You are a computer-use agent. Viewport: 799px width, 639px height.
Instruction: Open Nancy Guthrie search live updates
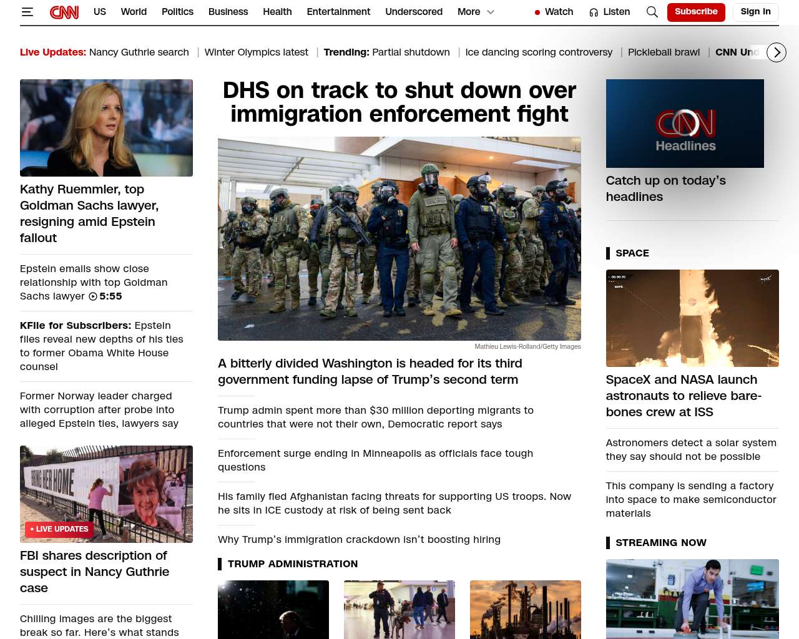139,52
